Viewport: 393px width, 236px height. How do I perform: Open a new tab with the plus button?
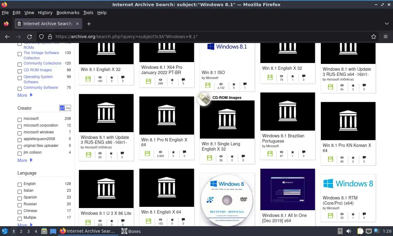[89, 24]
